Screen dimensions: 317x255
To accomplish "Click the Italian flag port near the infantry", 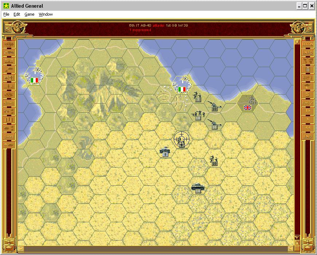I will [182, 85].
